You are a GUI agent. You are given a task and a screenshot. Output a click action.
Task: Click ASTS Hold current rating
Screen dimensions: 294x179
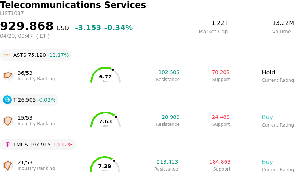tap(268, 73)
